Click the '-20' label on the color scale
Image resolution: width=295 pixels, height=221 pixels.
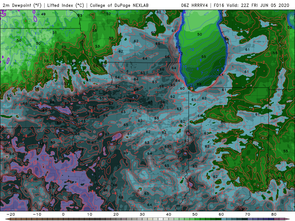pos(11,214)
